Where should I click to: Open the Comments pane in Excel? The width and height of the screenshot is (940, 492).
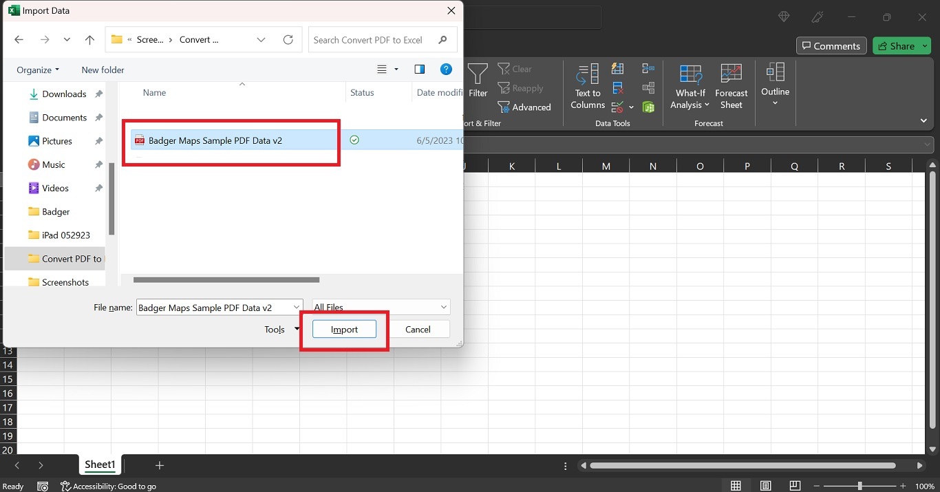[831, 46]
